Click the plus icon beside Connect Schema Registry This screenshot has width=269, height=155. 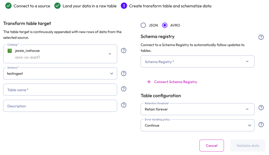[149, 82]
